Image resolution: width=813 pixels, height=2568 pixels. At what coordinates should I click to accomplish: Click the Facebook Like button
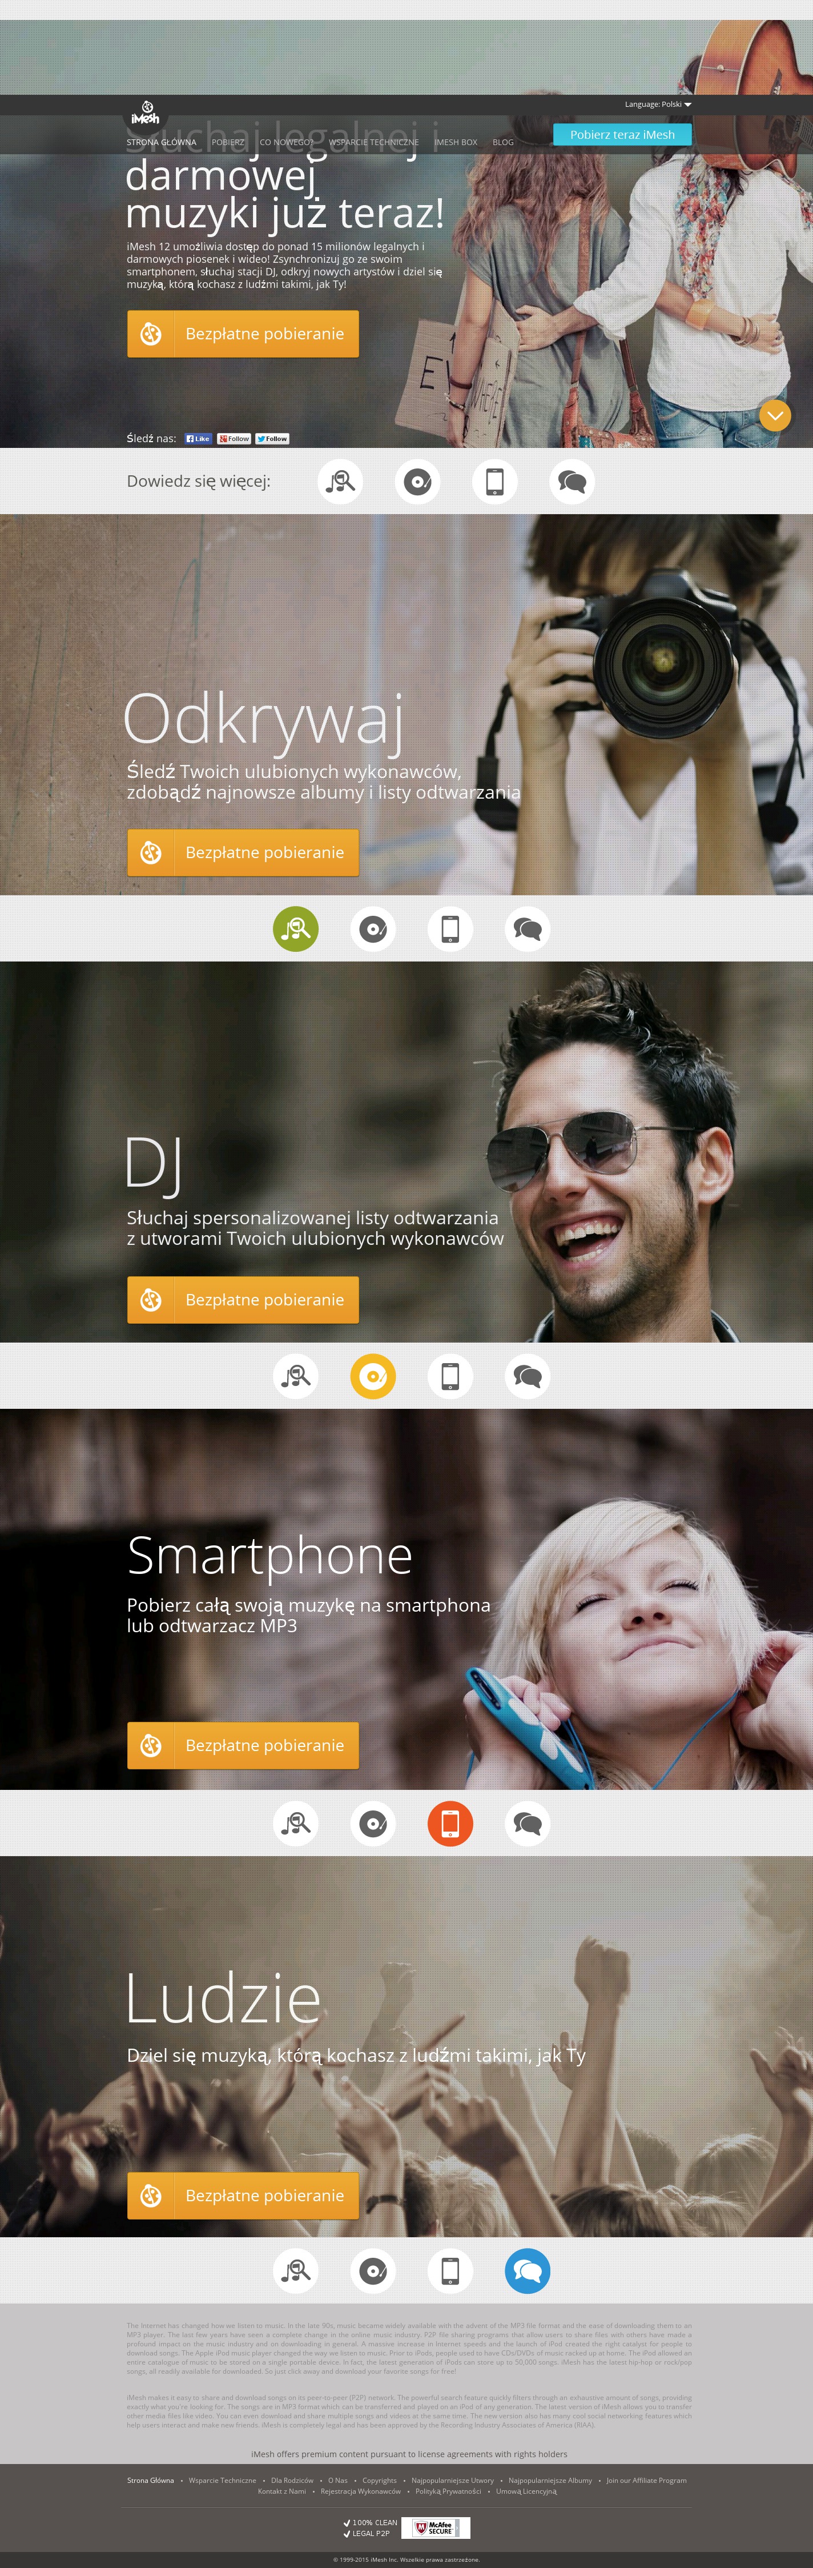[198, 439]
